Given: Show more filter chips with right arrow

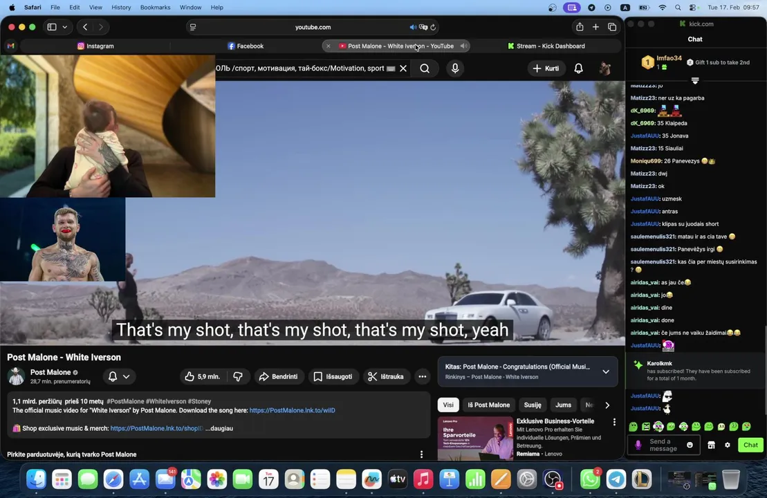Looking at the screenshot, I should coord(607,405).
